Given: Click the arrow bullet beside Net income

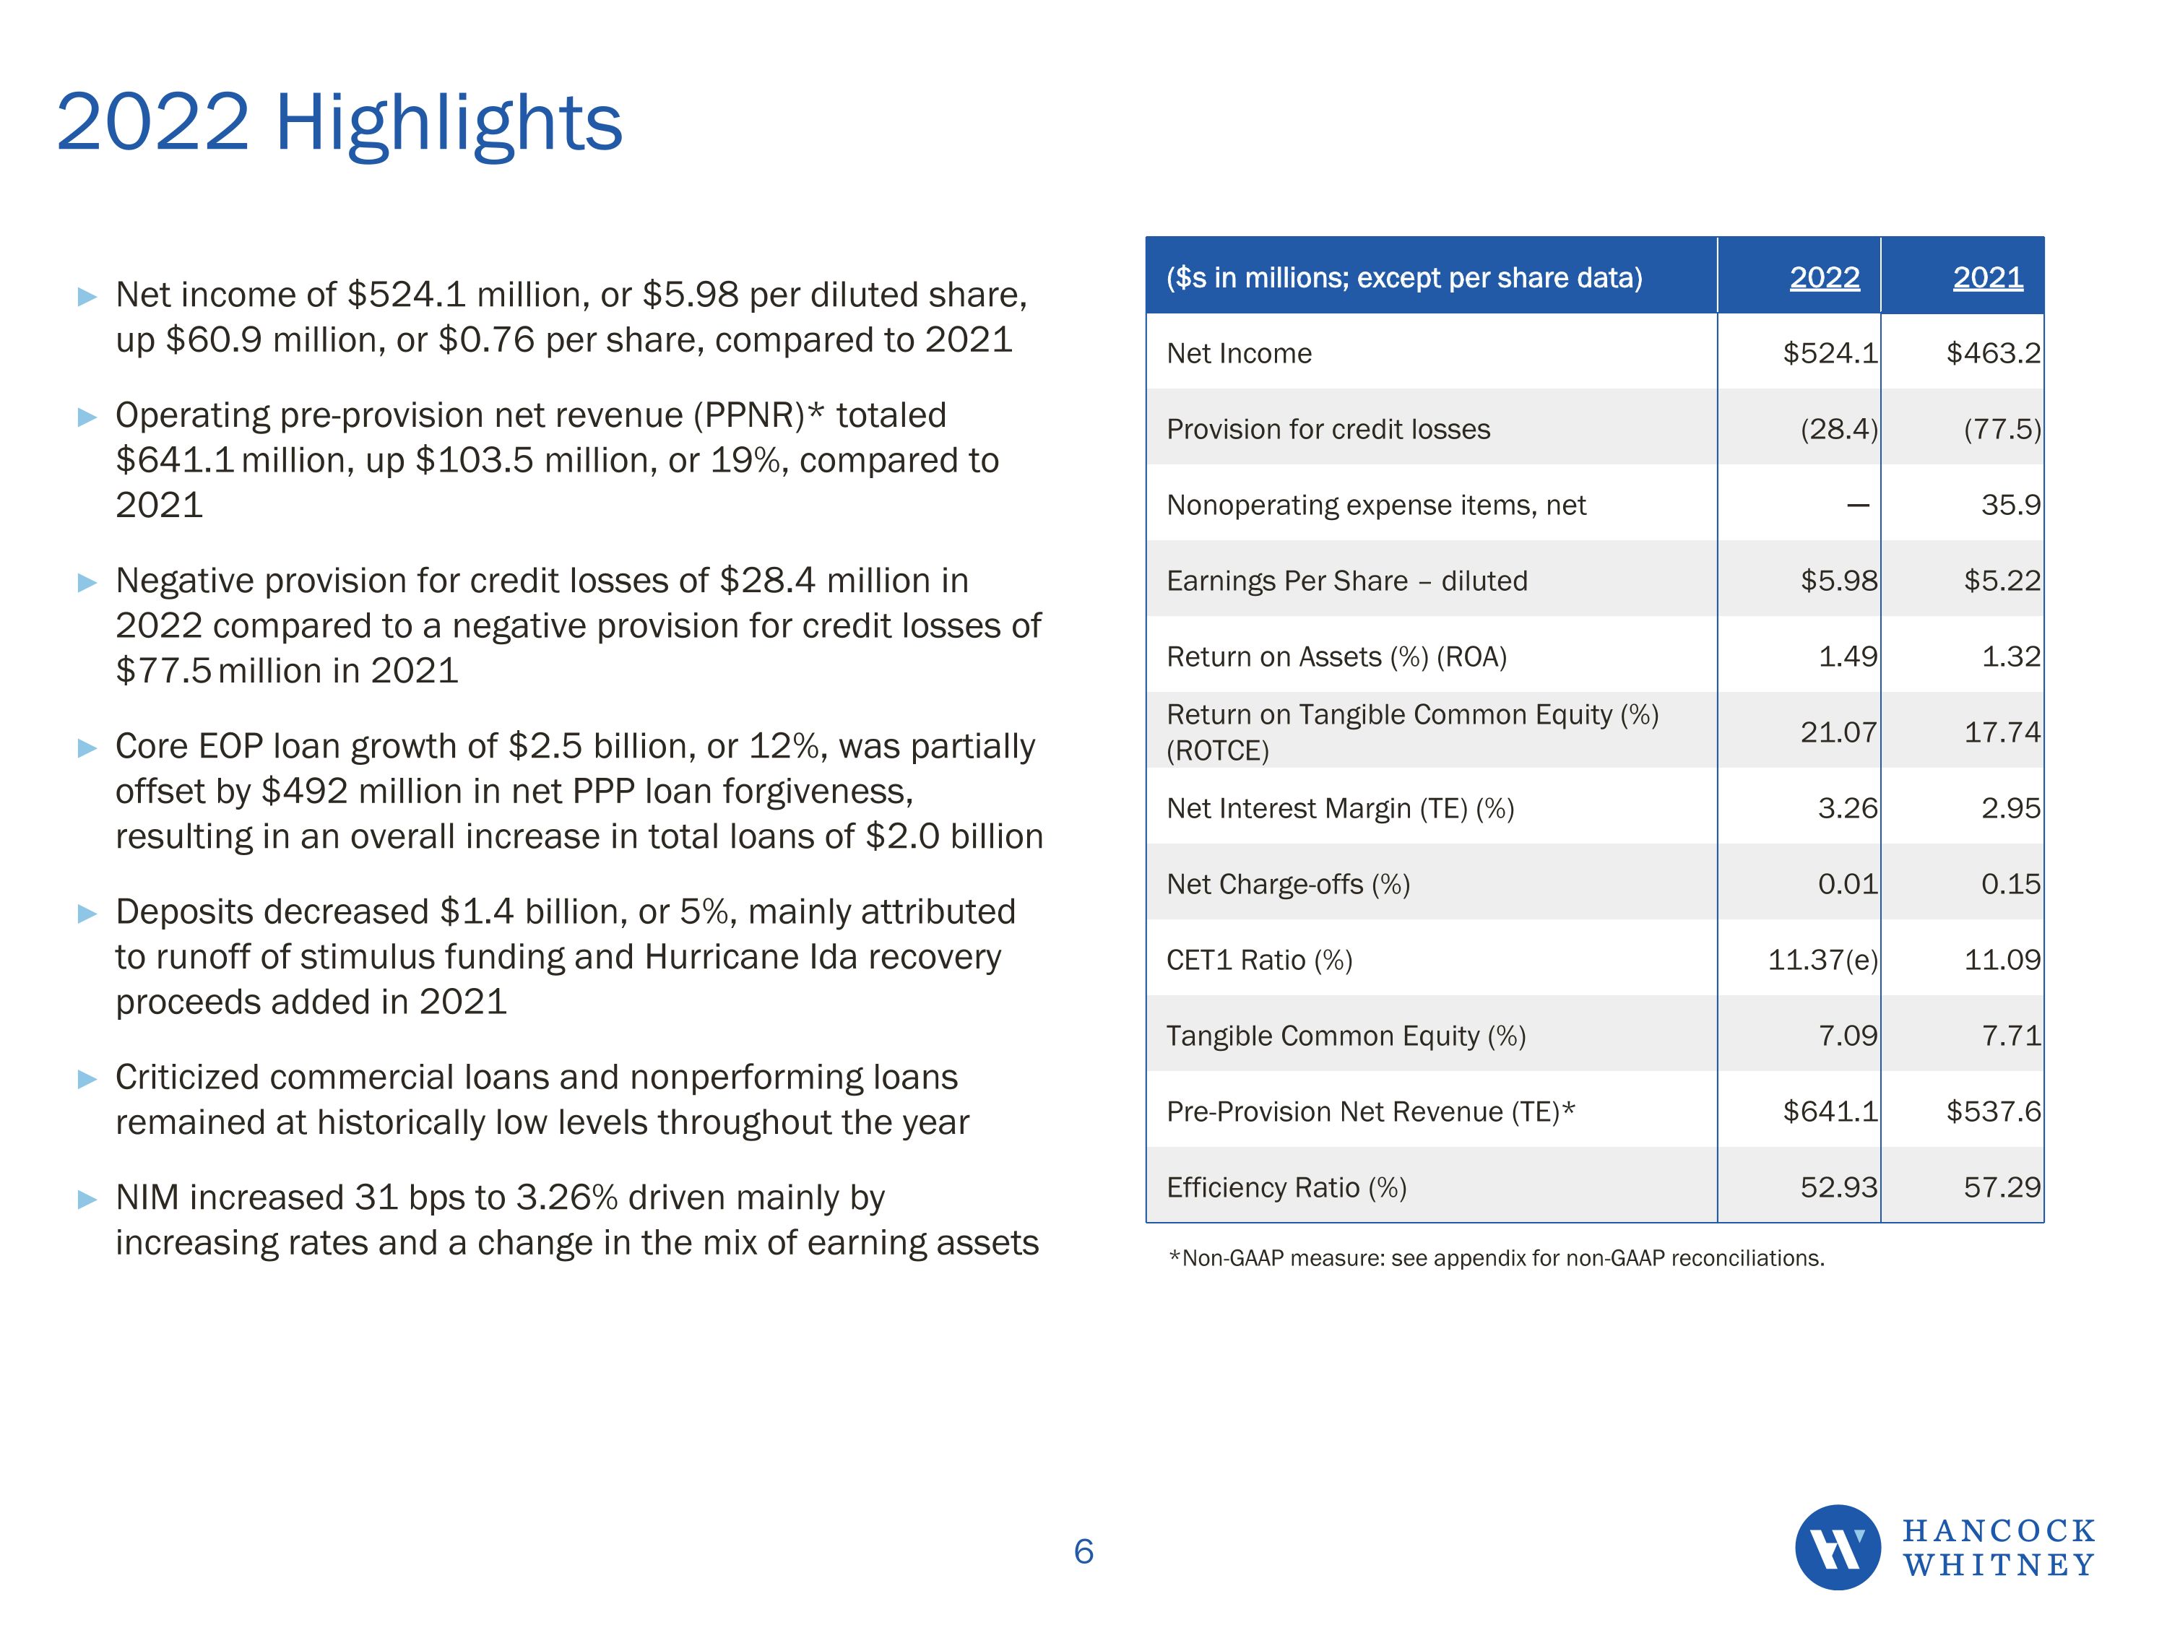Looking at the screenshot, I should pyautogui.click(x=87, y=297).
